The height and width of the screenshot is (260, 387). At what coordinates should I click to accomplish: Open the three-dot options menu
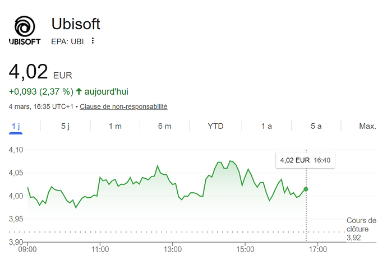[93, 41]
